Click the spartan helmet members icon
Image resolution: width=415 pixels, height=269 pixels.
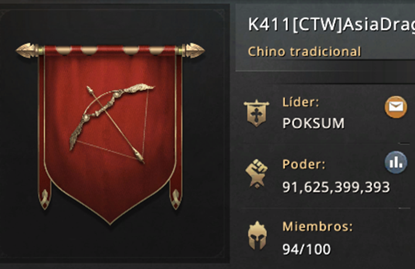click(257, 236)
